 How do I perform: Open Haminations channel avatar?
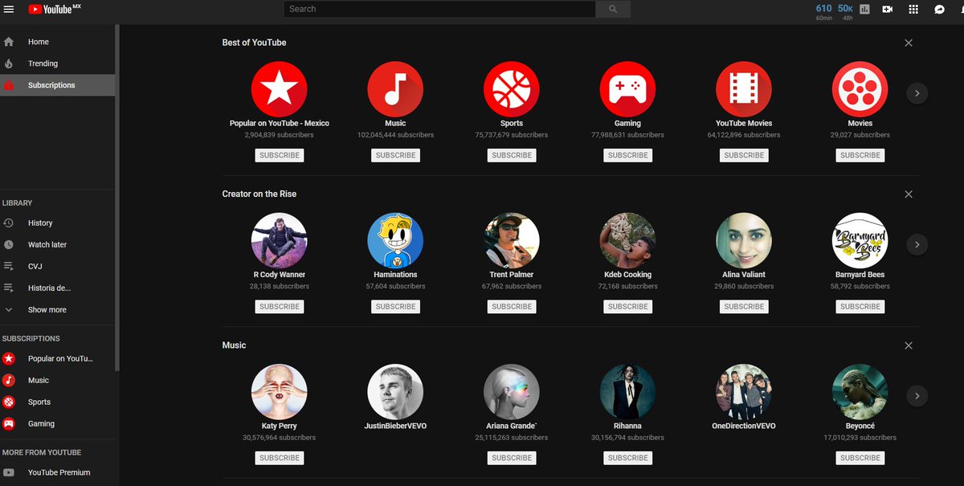pos(395,240)
